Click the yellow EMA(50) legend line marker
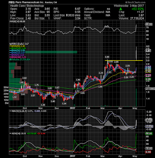Image resolution: width=155 pixels, height=158 pixels. [x=10, y=46]
